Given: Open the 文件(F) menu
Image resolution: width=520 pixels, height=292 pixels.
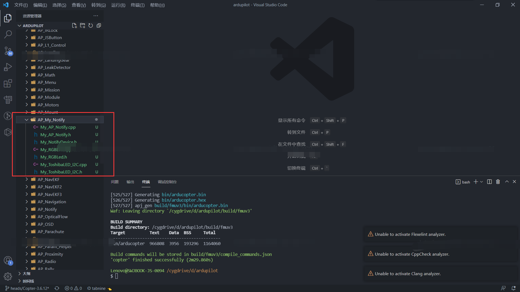Looking at the screenshot, I should (x=21, y=5).
